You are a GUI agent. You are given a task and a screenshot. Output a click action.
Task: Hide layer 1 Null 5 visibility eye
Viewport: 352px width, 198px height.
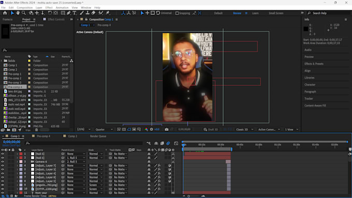pyautogui.click(x=3, y=154)
